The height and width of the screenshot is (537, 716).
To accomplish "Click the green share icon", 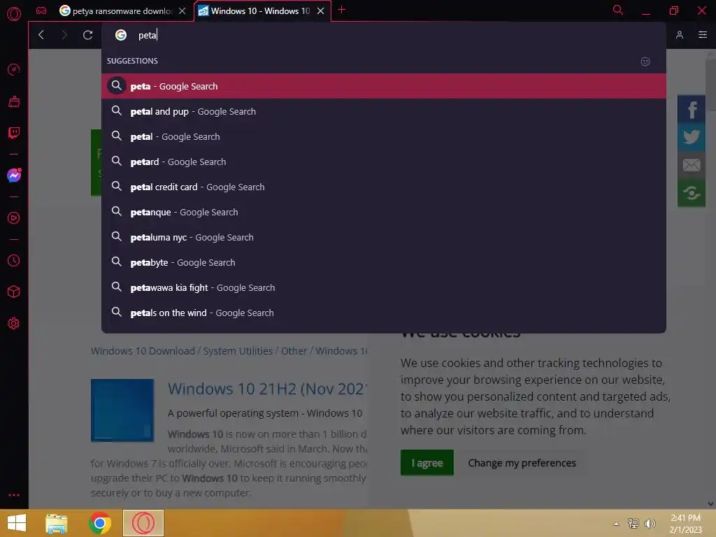I will [x=692, y=193].
